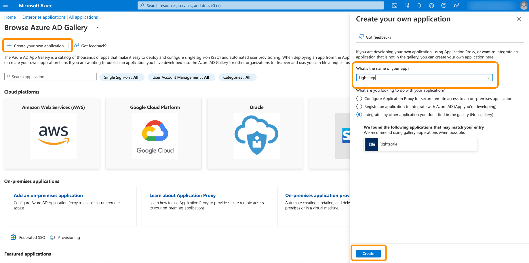Click the Rightscale suggestion name
The width and height of the screenshot is (529, 263).
click(388, 144)
